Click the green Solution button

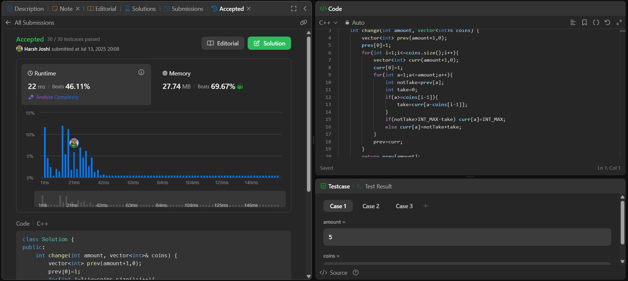[269, 43]
